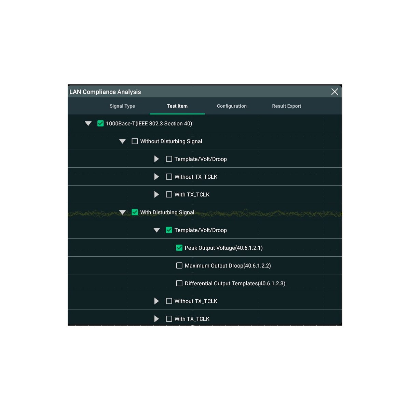Go to the Result Export tab
Image resolution: width=410 pixels, height=410 pixels.
coord(286,106)
